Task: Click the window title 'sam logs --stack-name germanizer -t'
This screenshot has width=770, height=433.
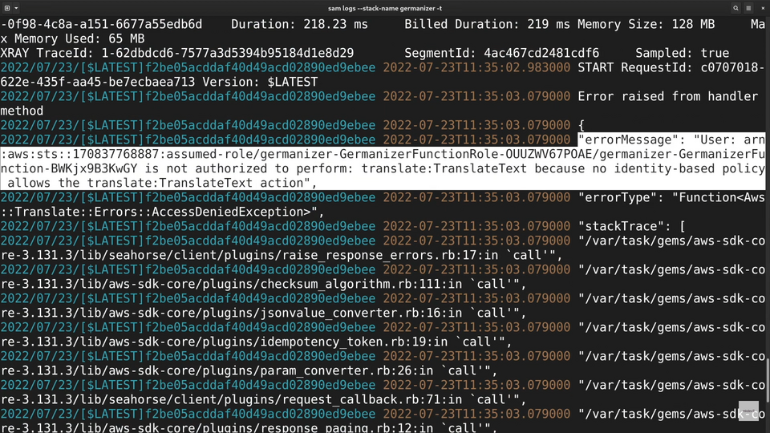Action: (x=385, y=8)
